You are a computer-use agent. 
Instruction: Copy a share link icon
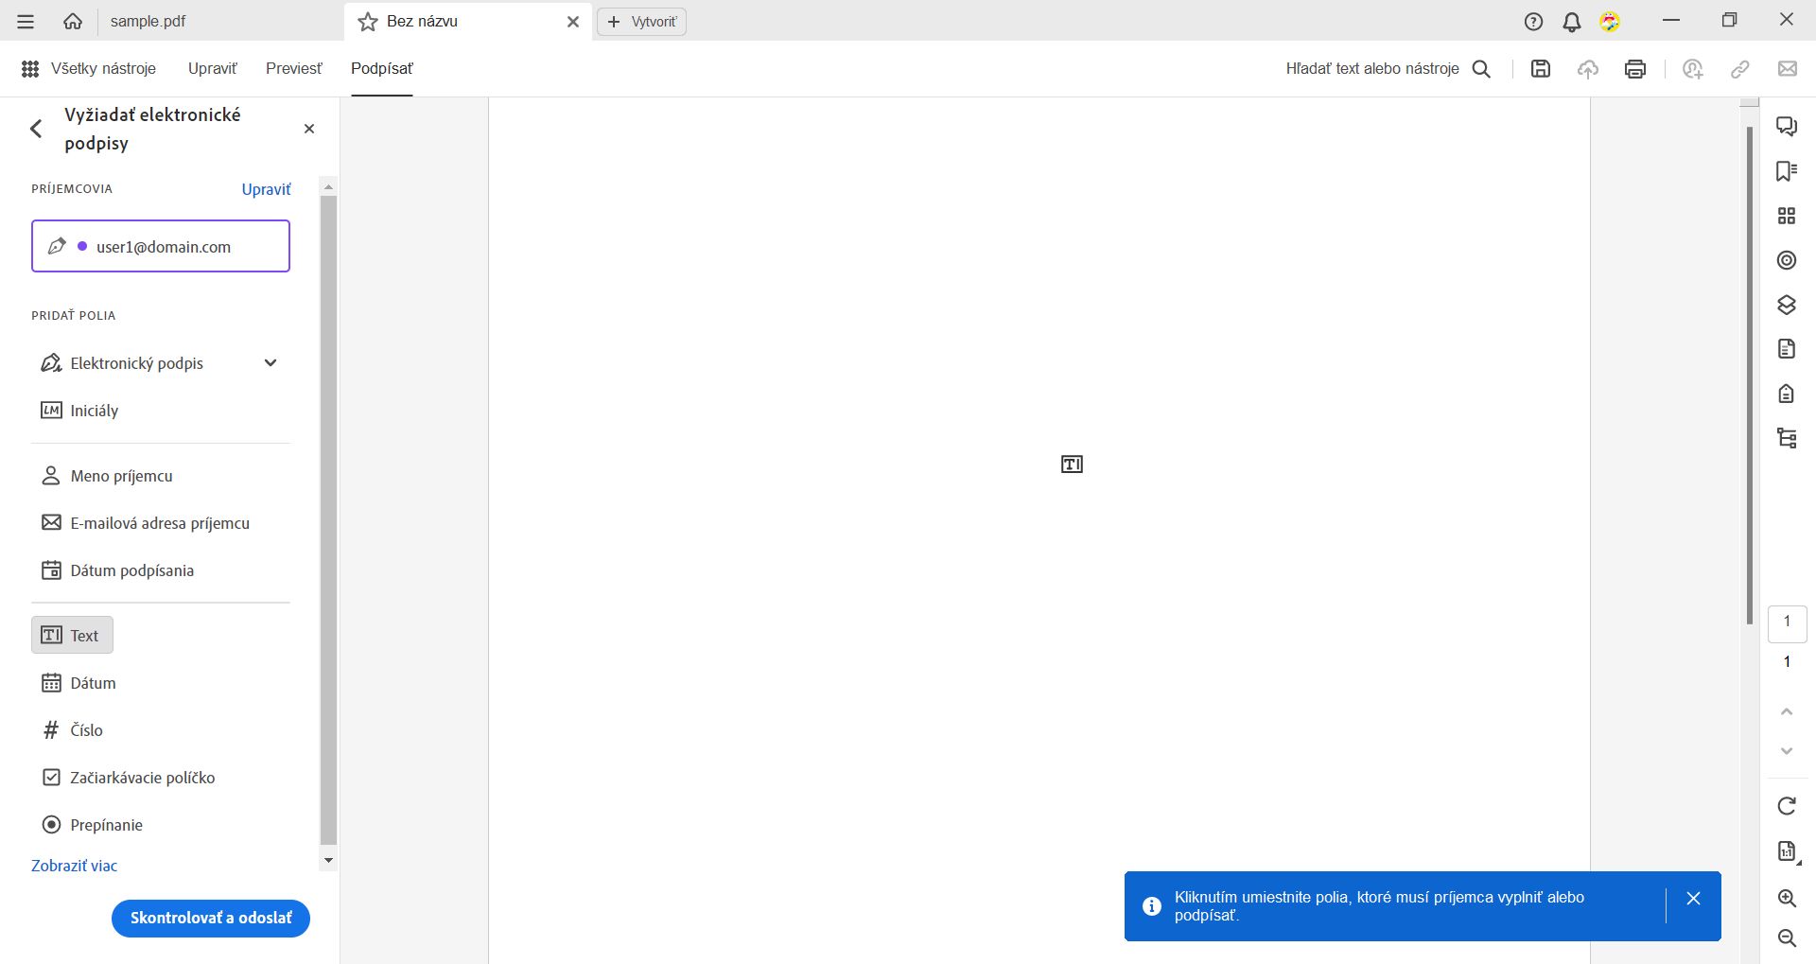point(1740,68)
